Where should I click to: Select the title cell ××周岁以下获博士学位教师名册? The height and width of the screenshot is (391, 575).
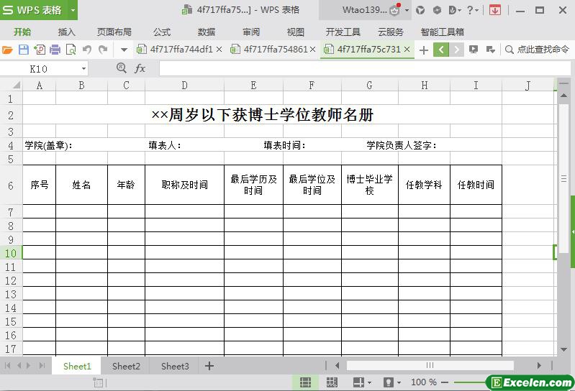[x=262, y=115]
